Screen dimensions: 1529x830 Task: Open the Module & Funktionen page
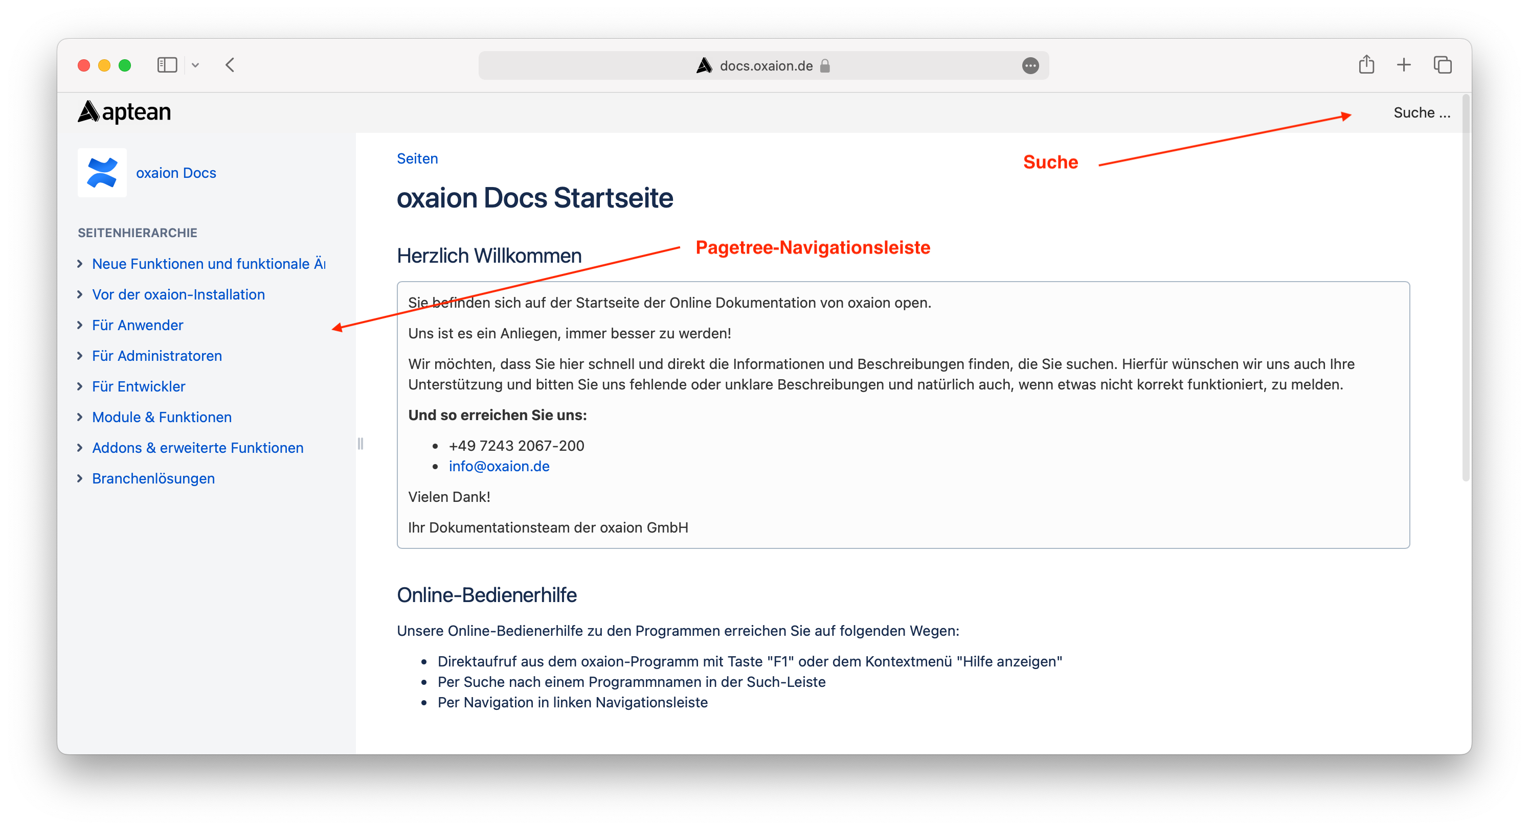[162, 417]
